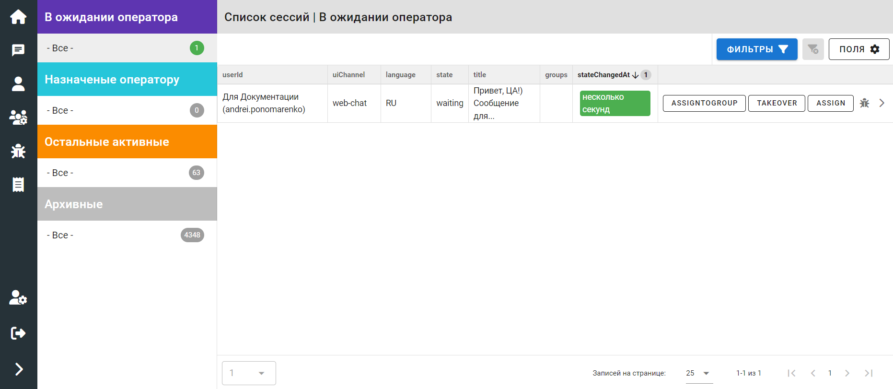Viewport: 893px width, 389px height.
Task: Click the logout icon in sidebar
Action: (x=18, y=333)
